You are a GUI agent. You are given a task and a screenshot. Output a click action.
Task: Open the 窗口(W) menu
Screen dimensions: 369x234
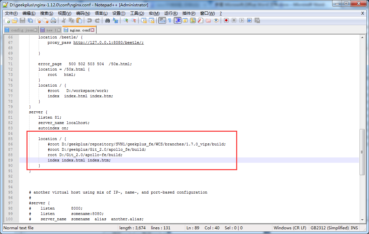click(x=207, y=13)
